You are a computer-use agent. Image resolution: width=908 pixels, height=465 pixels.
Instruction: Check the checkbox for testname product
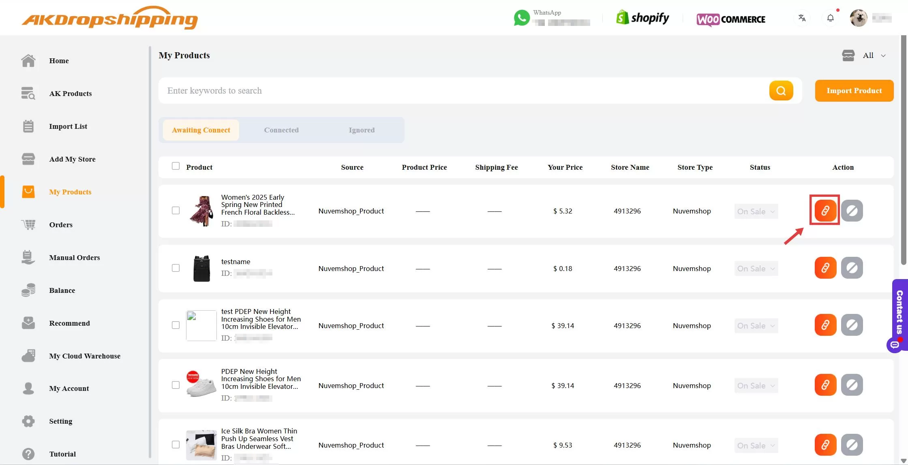(176, 268)
